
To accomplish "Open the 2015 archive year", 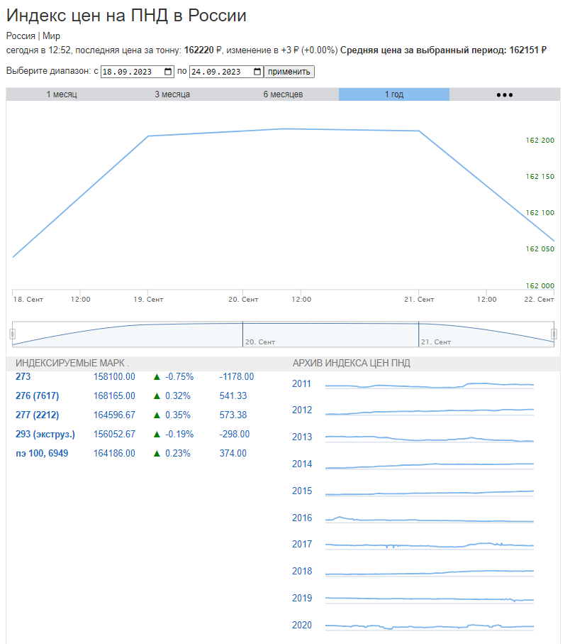I will pos(302,491).
